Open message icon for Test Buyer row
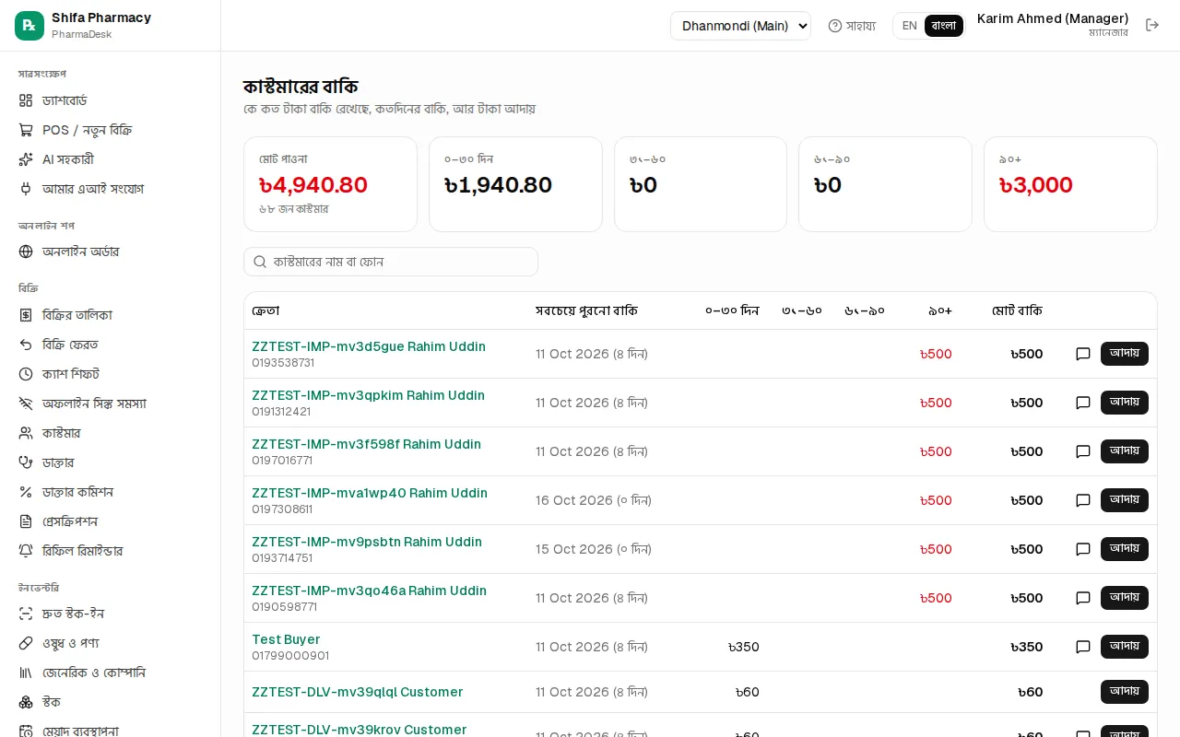Screen dimensions: 1180x737 1083,647
